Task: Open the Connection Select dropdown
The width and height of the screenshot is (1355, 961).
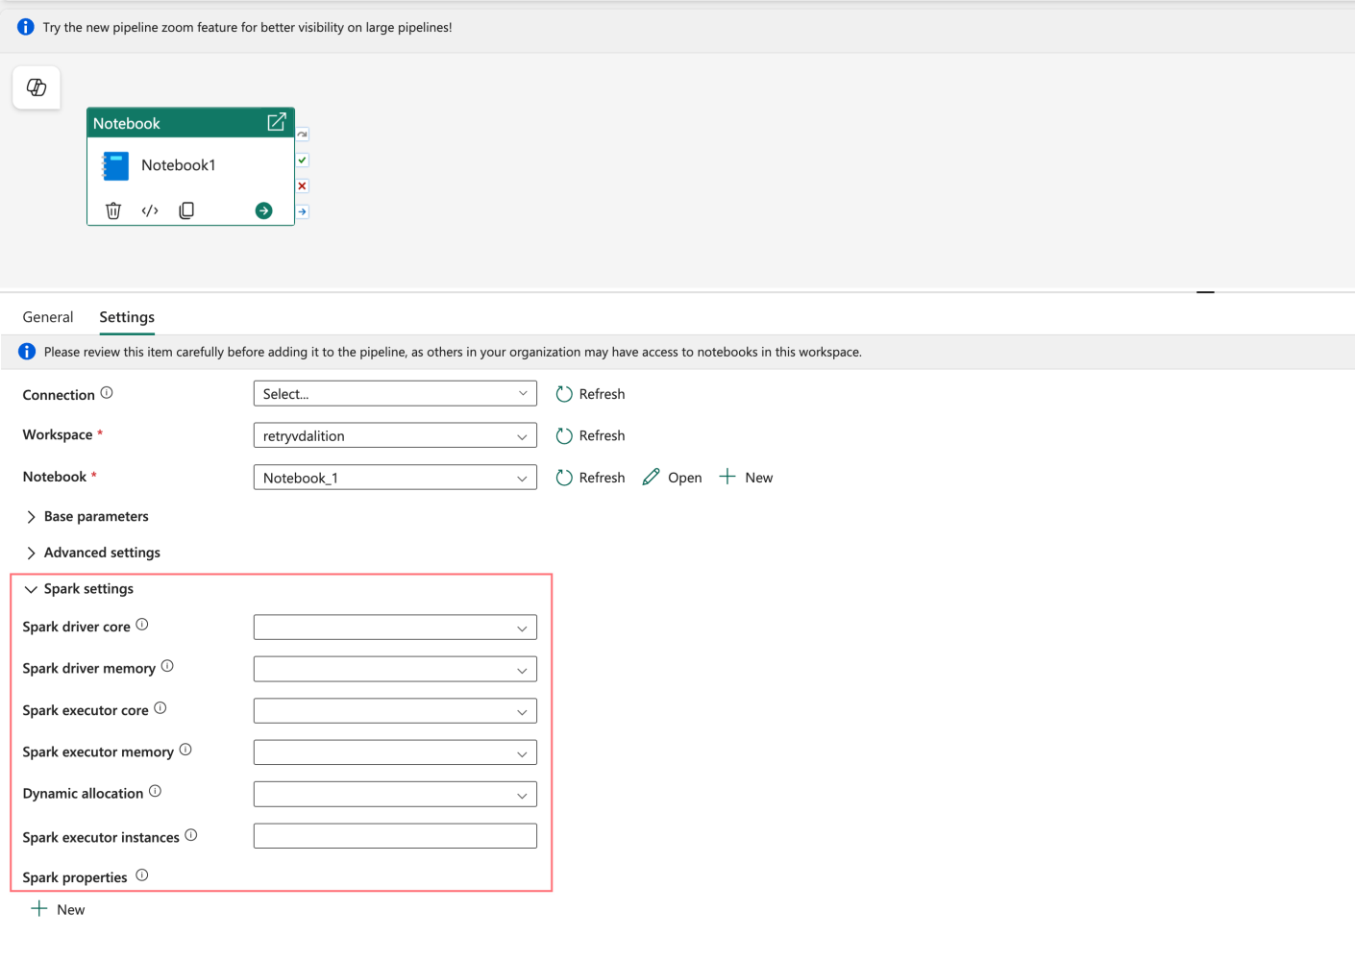Action: click(395, 394)
